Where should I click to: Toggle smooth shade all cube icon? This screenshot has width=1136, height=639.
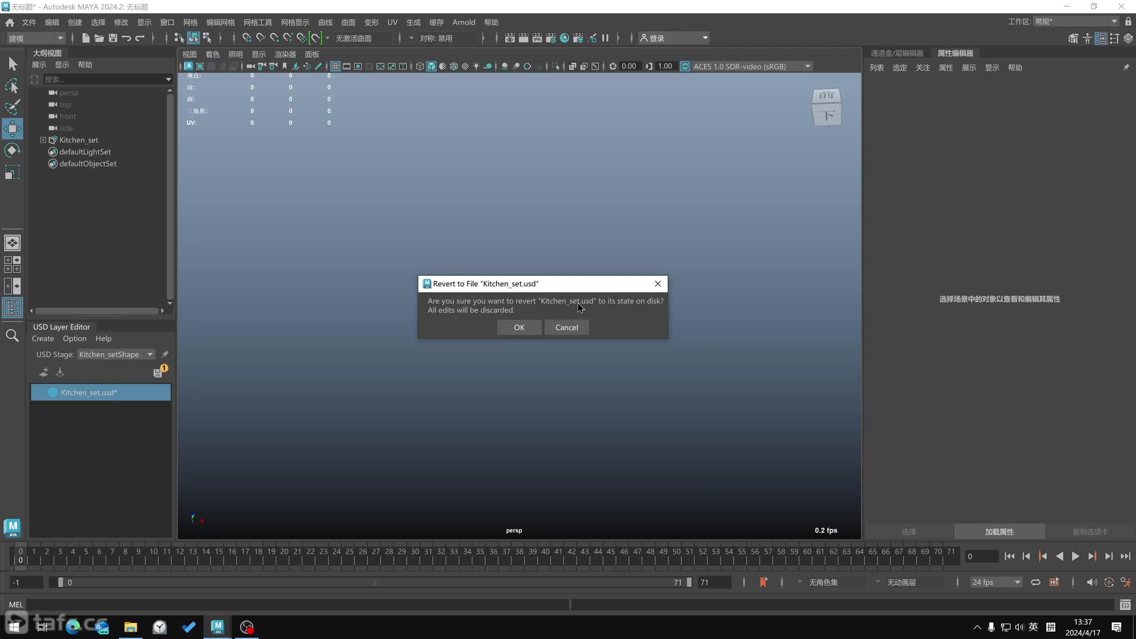431,67
